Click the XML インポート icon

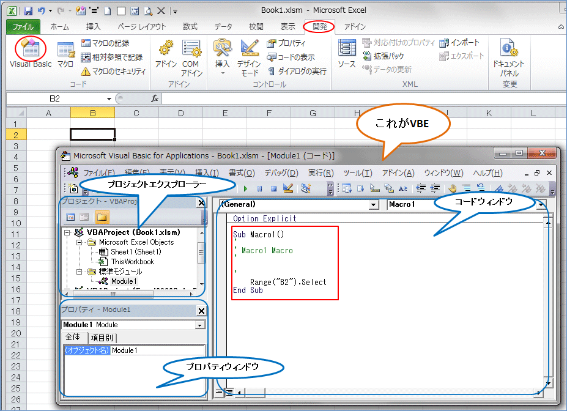[457, 43]
